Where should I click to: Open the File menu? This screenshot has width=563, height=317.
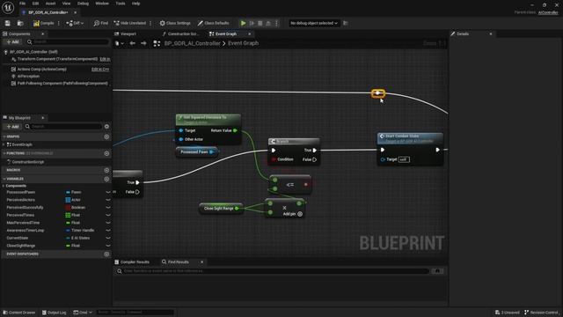(22, 4)
